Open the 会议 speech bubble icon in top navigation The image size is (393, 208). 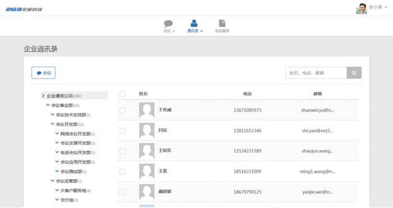(168, 24)
